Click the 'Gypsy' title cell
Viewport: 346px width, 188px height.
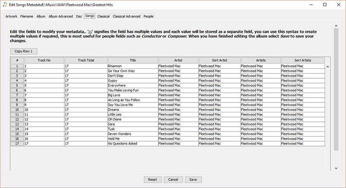coord(133,81)
